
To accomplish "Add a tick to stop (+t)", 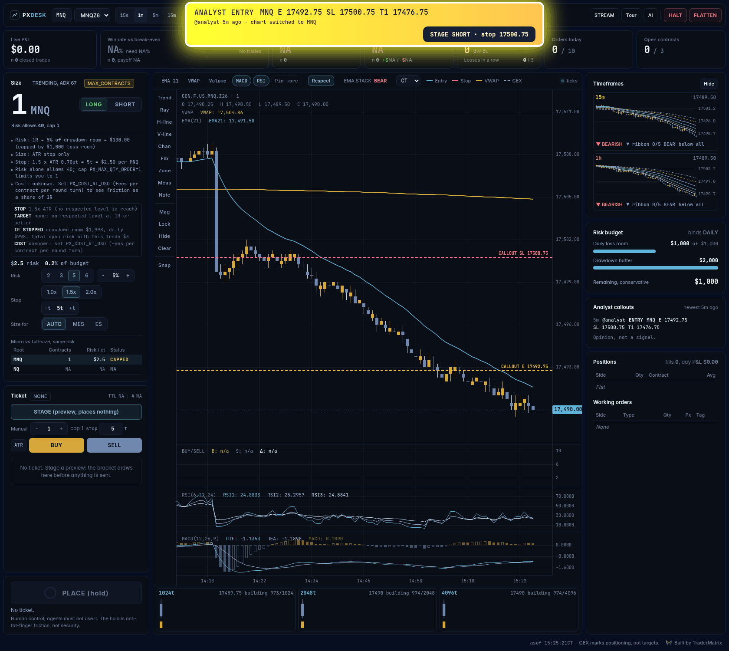I will click(72, 308).
